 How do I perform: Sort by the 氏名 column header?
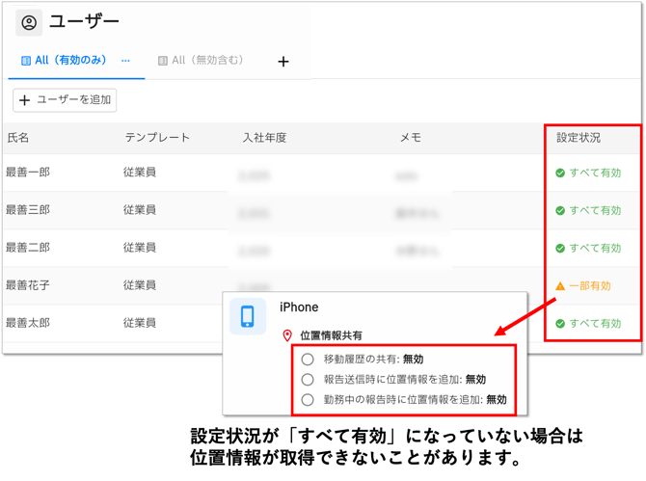click(18, 138)
